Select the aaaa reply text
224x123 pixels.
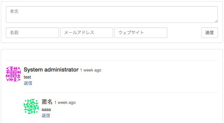tap(46, 109)
